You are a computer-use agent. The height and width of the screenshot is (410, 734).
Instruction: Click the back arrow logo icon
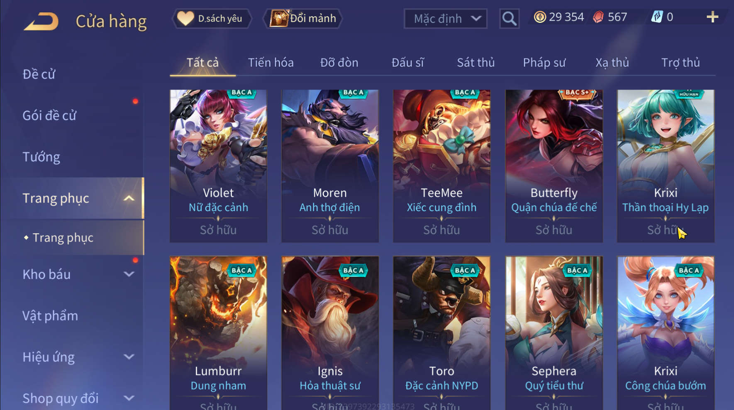coord(41,21)
